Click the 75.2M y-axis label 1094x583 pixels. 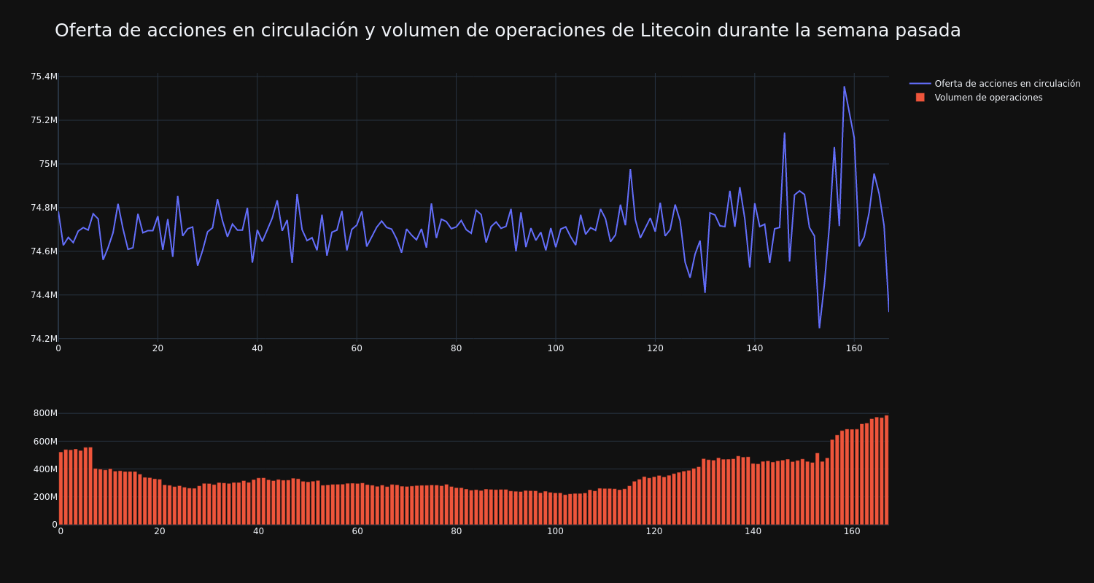(44, 120)
